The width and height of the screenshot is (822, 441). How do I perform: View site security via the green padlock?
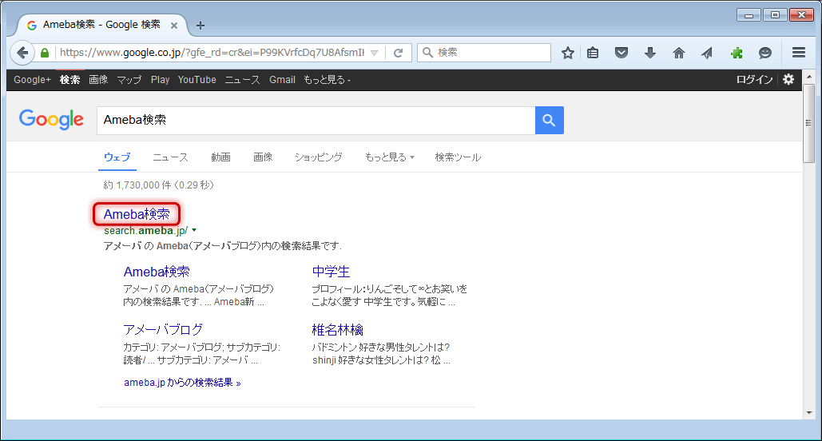(x=45, y=53)
